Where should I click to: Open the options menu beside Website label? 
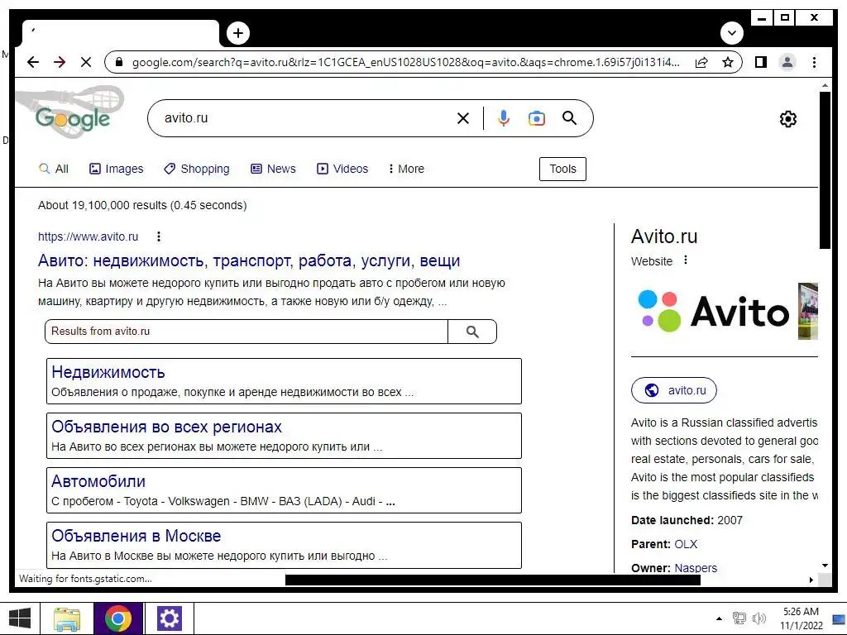686,260
